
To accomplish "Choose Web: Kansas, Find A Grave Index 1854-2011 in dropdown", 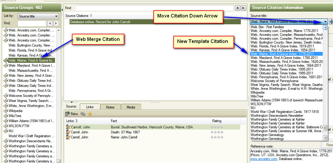I will point(287,50).
